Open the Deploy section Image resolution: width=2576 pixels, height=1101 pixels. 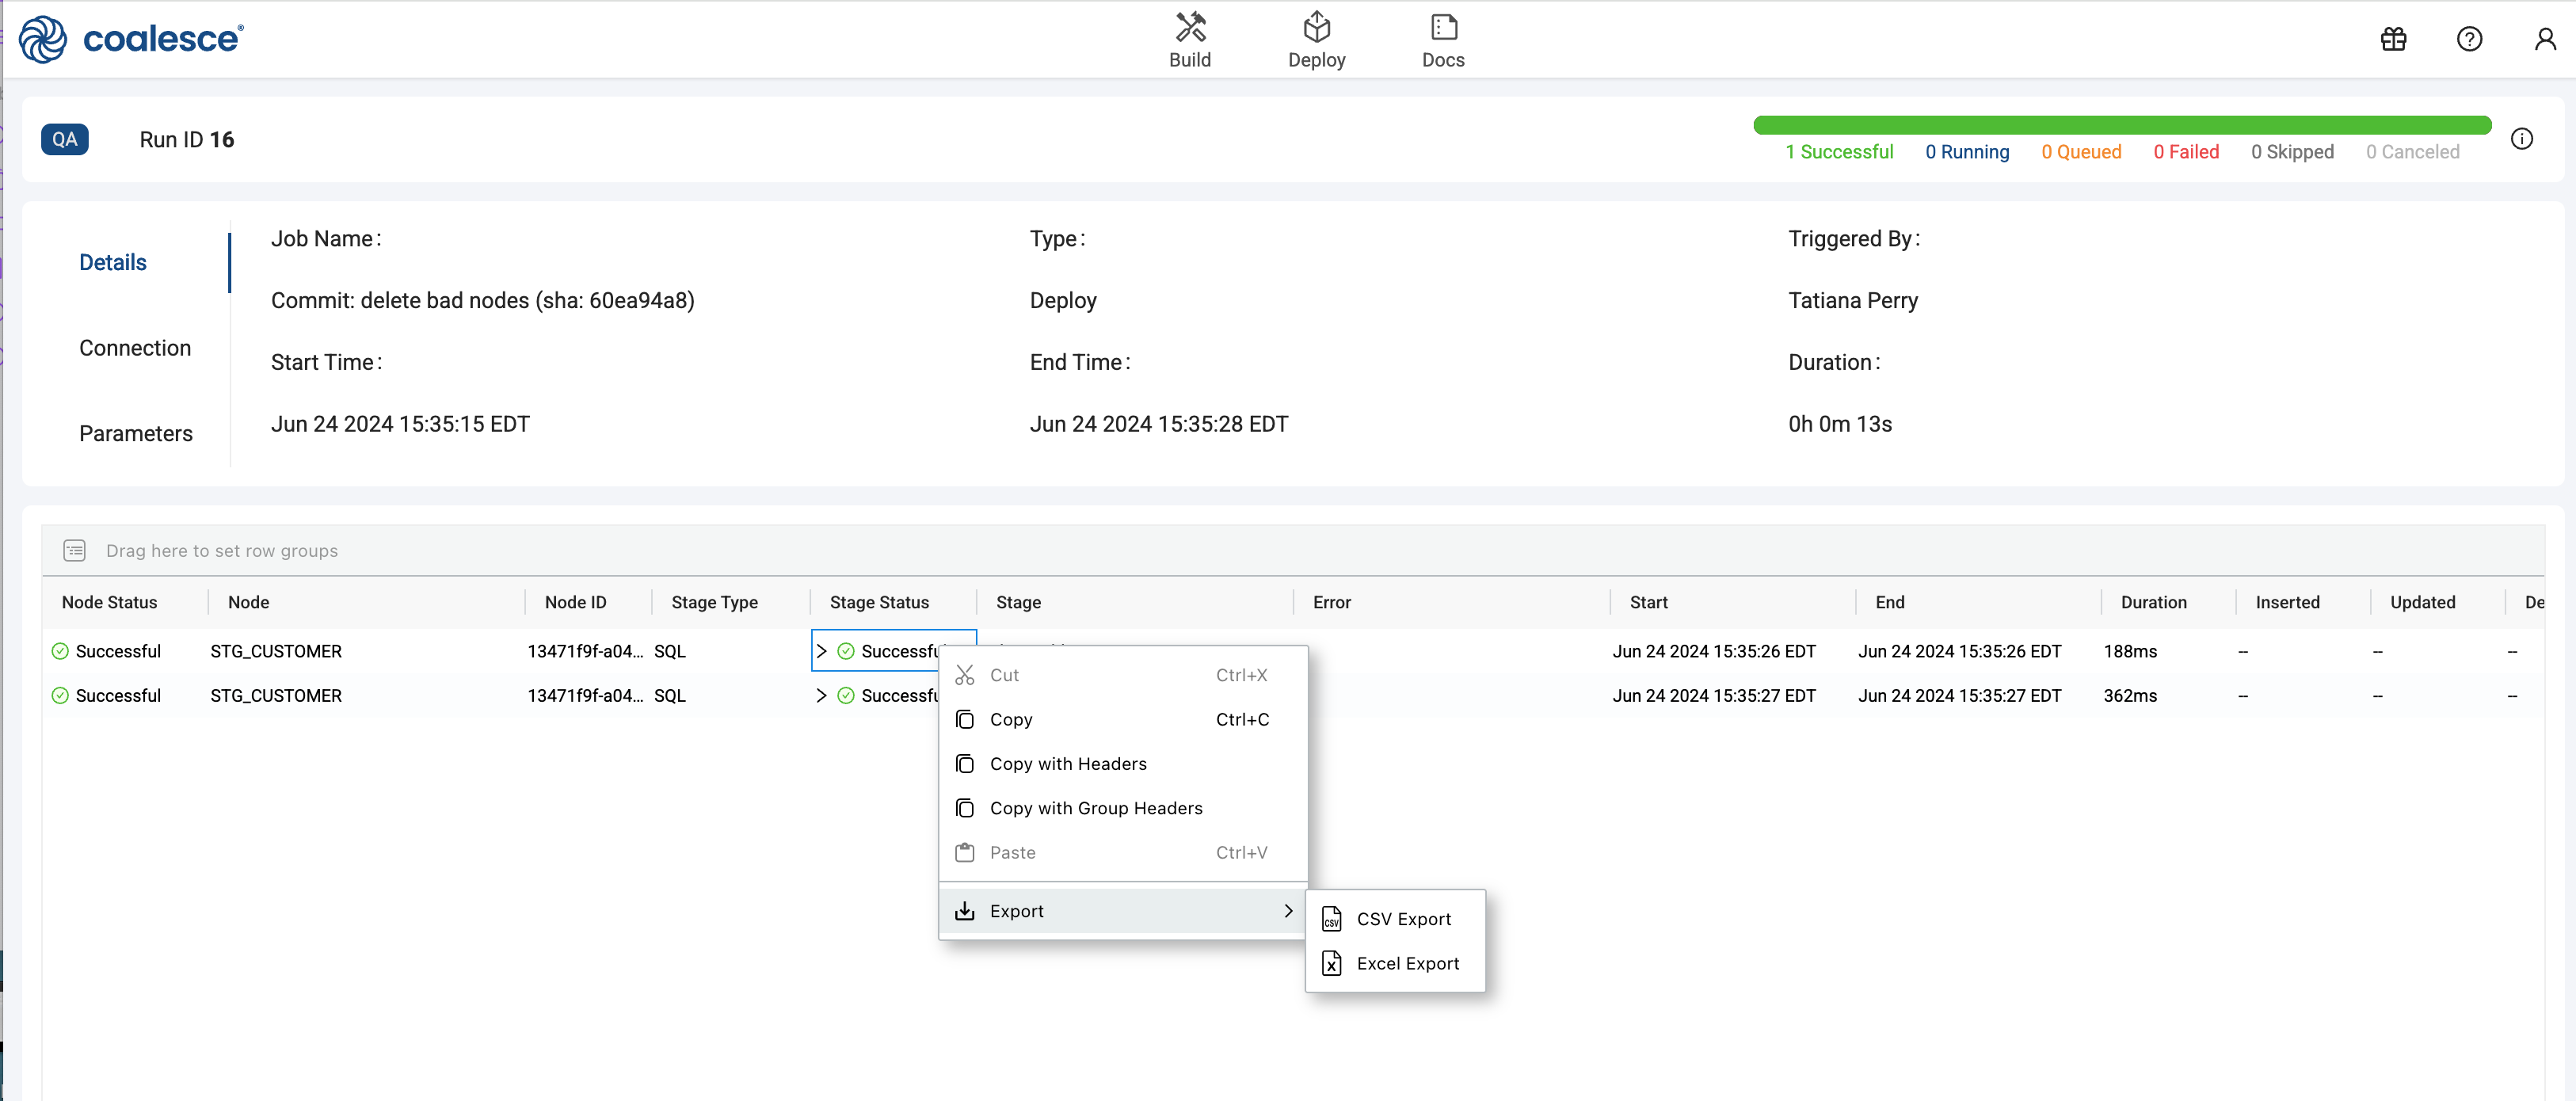(x=1316, y=40)
